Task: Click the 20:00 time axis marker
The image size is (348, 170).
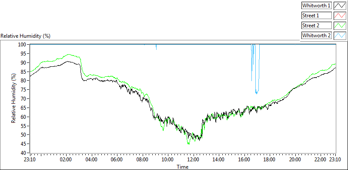Action: click(295, 160)
